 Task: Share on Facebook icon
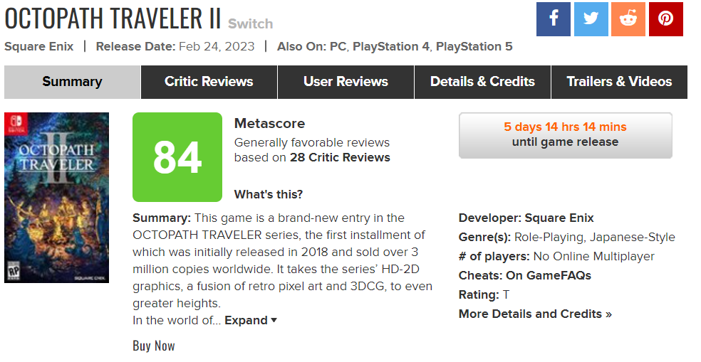[554, 19]
